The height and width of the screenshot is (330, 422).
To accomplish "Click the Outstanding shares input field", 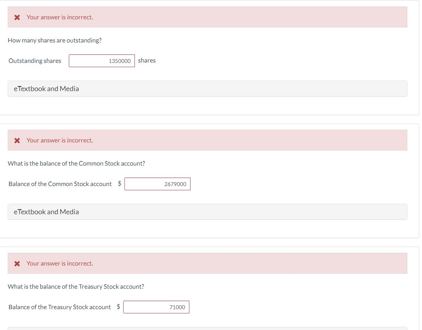I will (x=102, y=61).
